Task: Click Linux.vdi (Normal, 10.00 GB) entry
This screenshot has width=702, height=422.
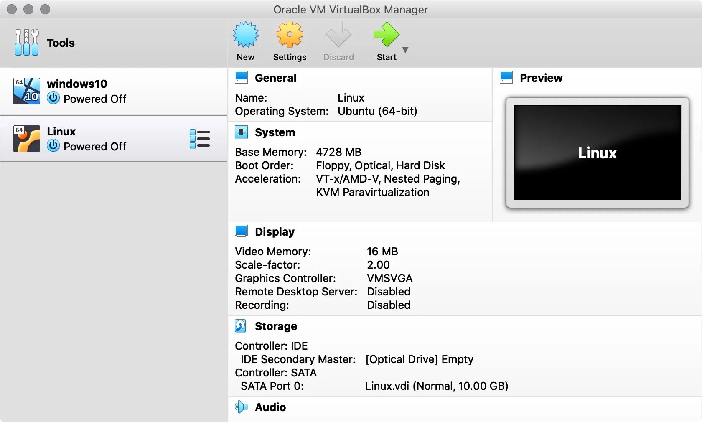Action: (437, 386)
